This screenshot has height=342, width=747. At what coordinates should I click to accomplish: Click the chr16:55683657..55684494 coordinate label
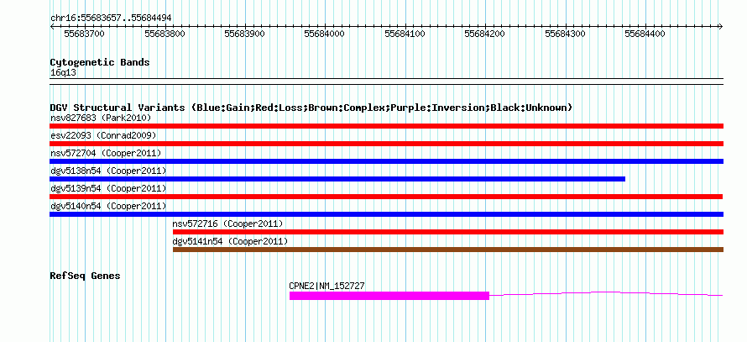[x=111, y=18]
